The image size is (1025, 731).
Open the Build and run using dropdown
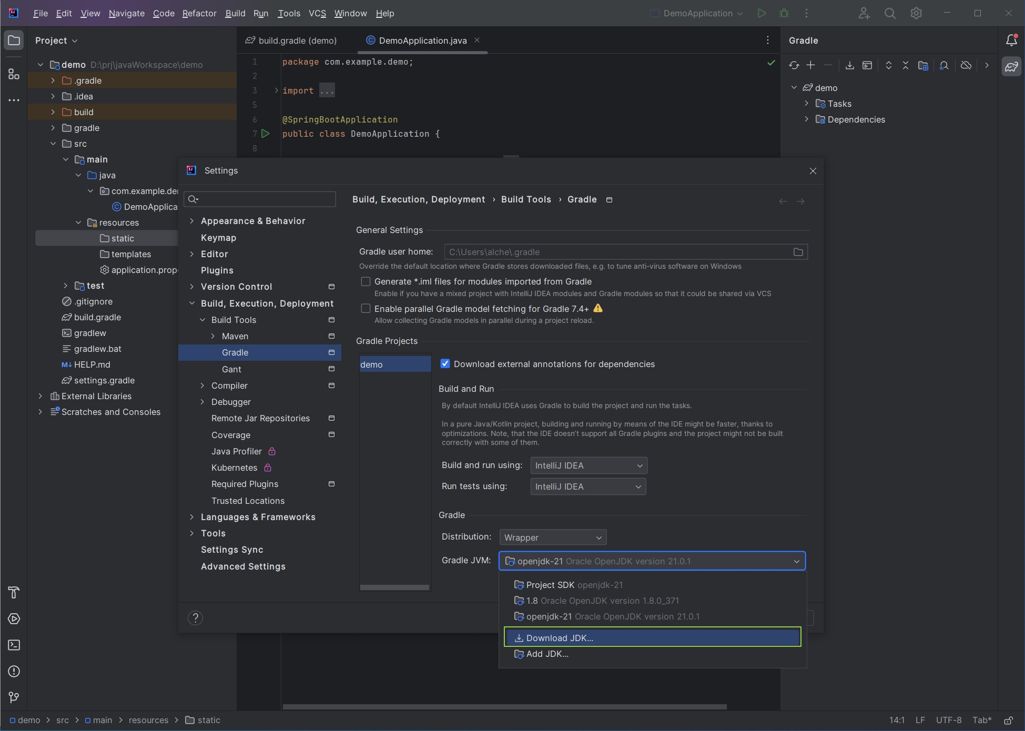(x=588, y=465)
